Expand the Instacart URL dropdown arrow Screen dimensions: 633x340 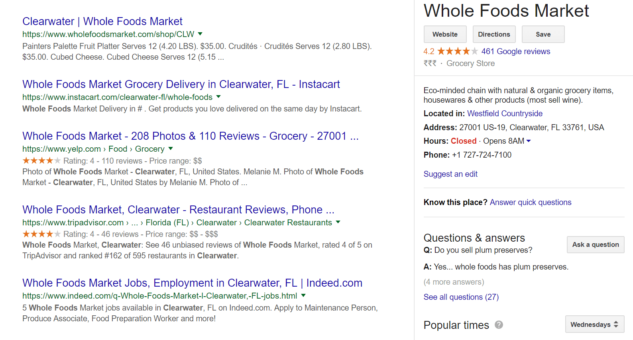click(x=218, y=97)
